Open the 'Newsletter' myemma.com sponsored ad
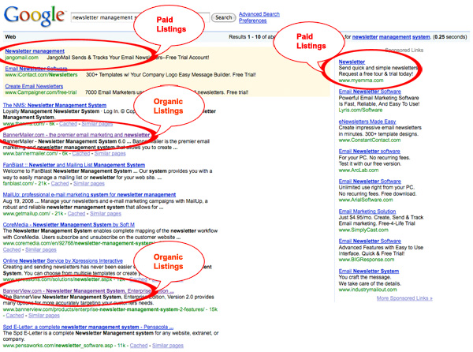The height and width of the screenshot is (352, 473). [352, 62]
